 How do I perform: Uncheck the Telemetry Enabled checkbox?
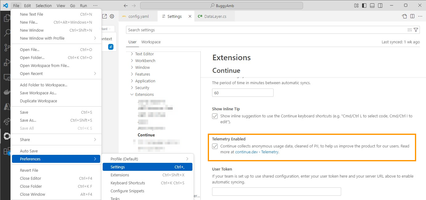click(x=215, y=146)
